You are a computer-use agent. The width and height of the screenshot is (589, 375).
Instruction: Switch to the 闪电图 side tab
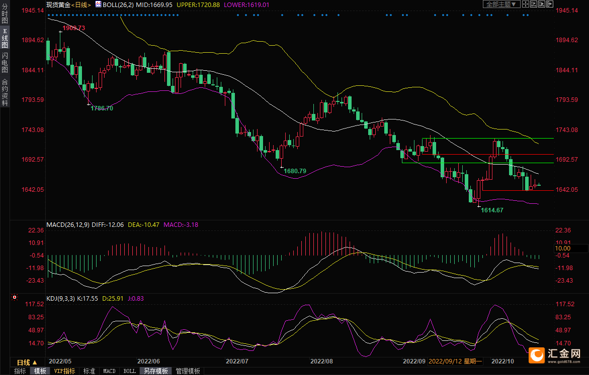5,62
